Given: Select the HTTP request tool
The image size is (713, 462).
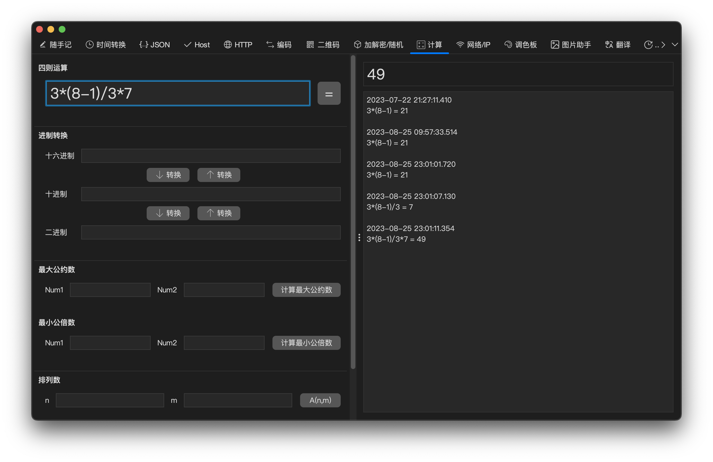Looking at the screenshot, I should point(238,45).
